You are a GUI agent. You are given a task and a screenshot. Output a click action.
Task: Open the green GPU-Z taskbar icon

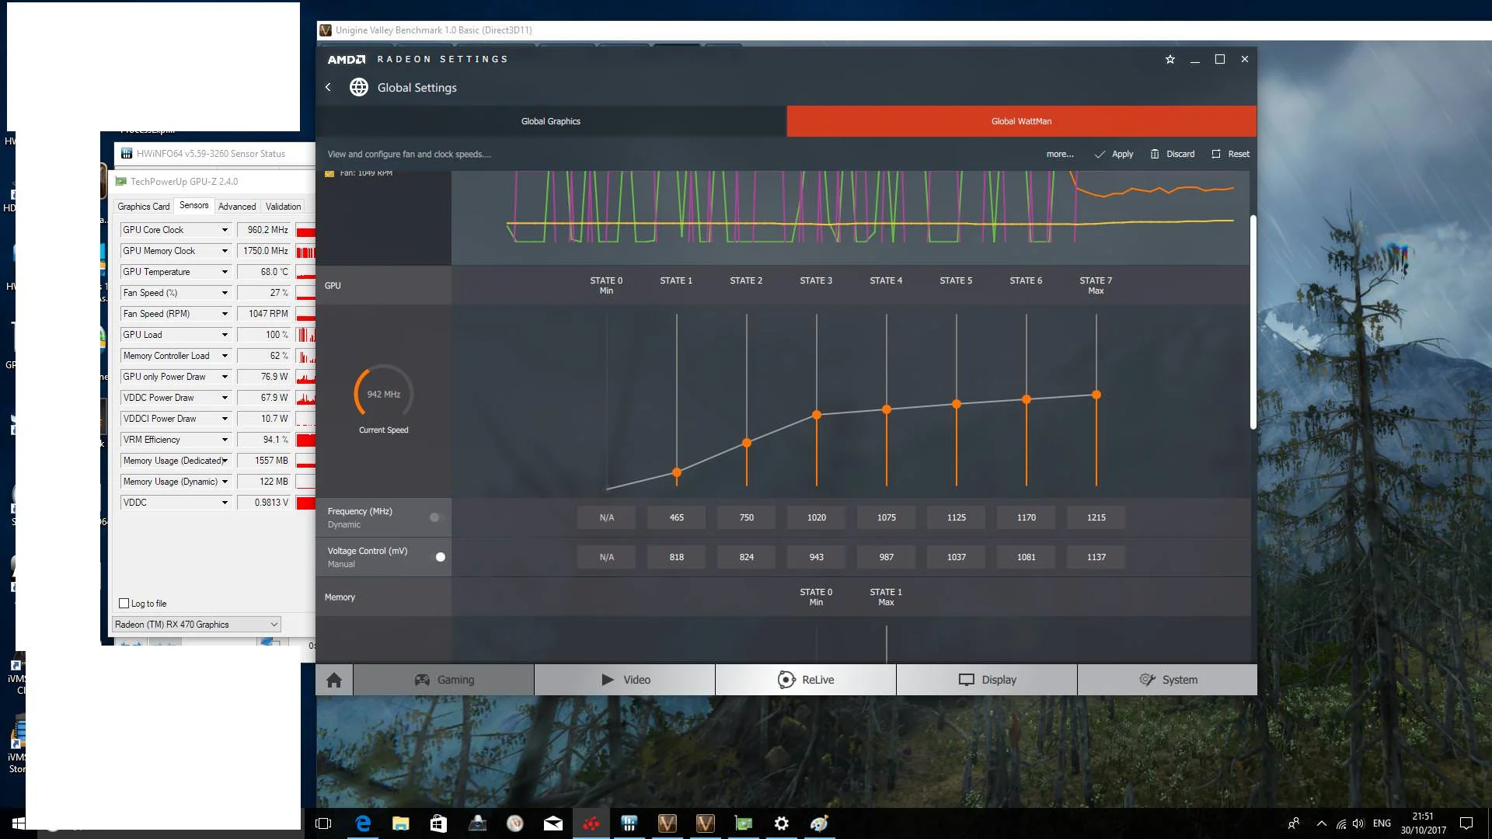tap(743, 823)
